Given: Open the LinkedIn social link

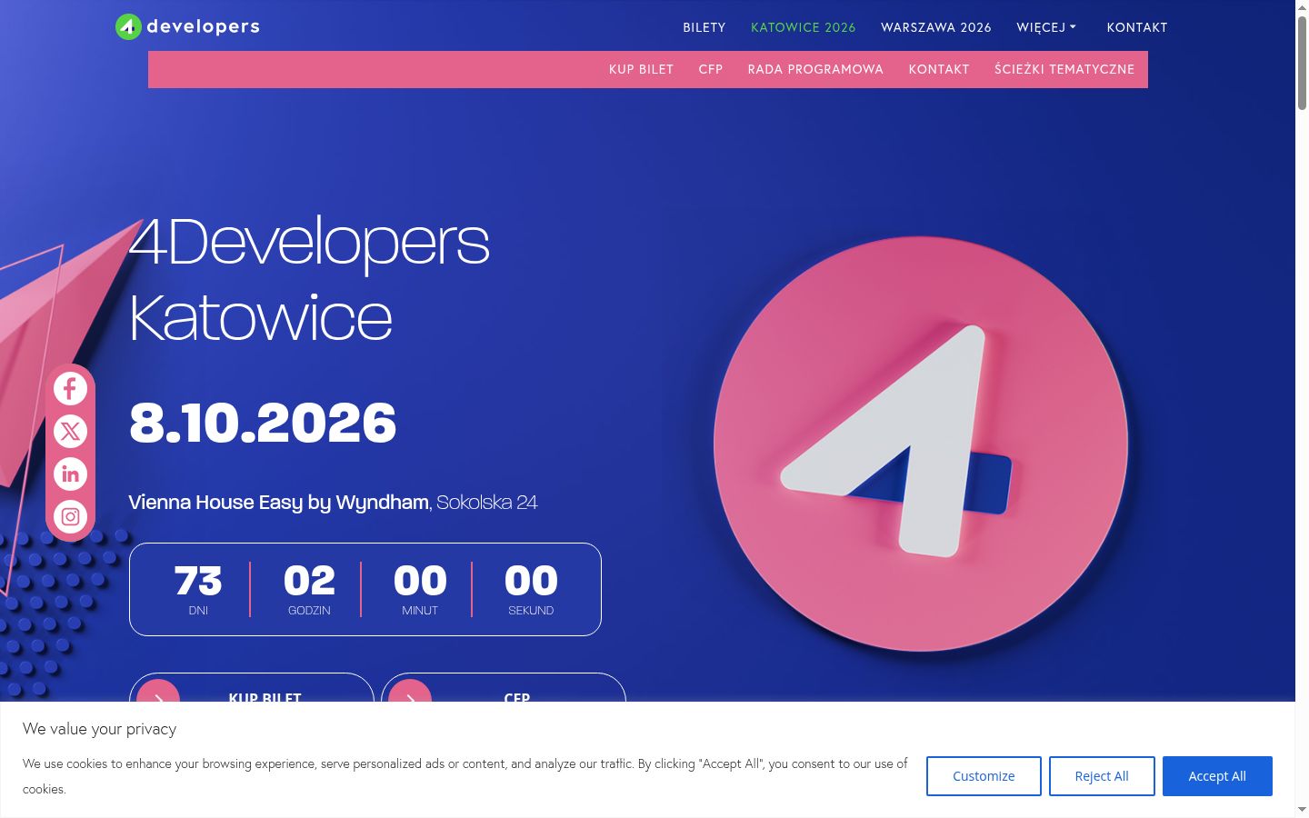Looking at the screenshot, I should 70,474.
